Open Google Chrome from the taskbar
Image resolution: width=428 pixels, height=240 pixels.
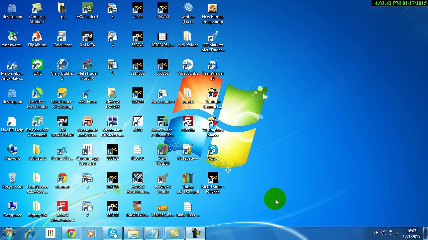coord(71,233)
